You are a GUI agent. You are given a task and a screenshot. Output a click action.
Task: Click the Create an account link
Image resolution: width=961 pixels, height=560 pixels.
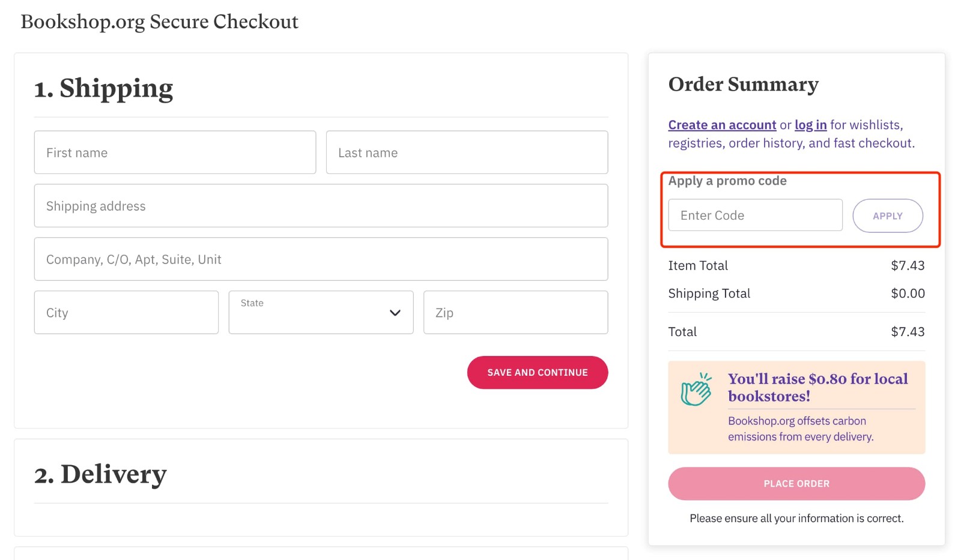coord(721,124)
